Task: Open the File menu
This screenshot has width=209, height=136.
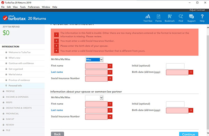Action: [x=3, y=7]
